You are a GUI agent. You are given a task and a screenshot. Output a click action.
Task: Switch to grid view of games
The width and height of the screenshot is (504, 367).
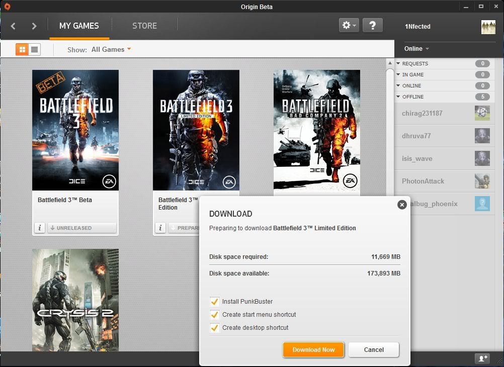click(22, 49)
